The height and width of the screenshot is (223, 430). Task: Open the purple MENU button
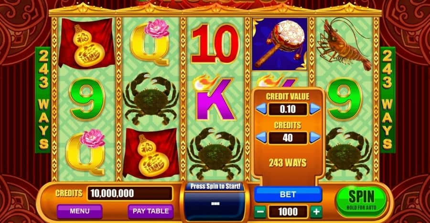tap(79, 211)
